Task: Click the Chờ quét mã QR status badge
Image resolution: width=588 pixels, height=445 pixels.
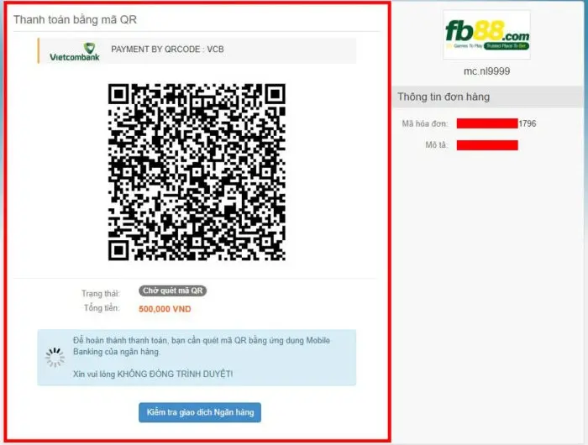Action: (x=172, y=291)
